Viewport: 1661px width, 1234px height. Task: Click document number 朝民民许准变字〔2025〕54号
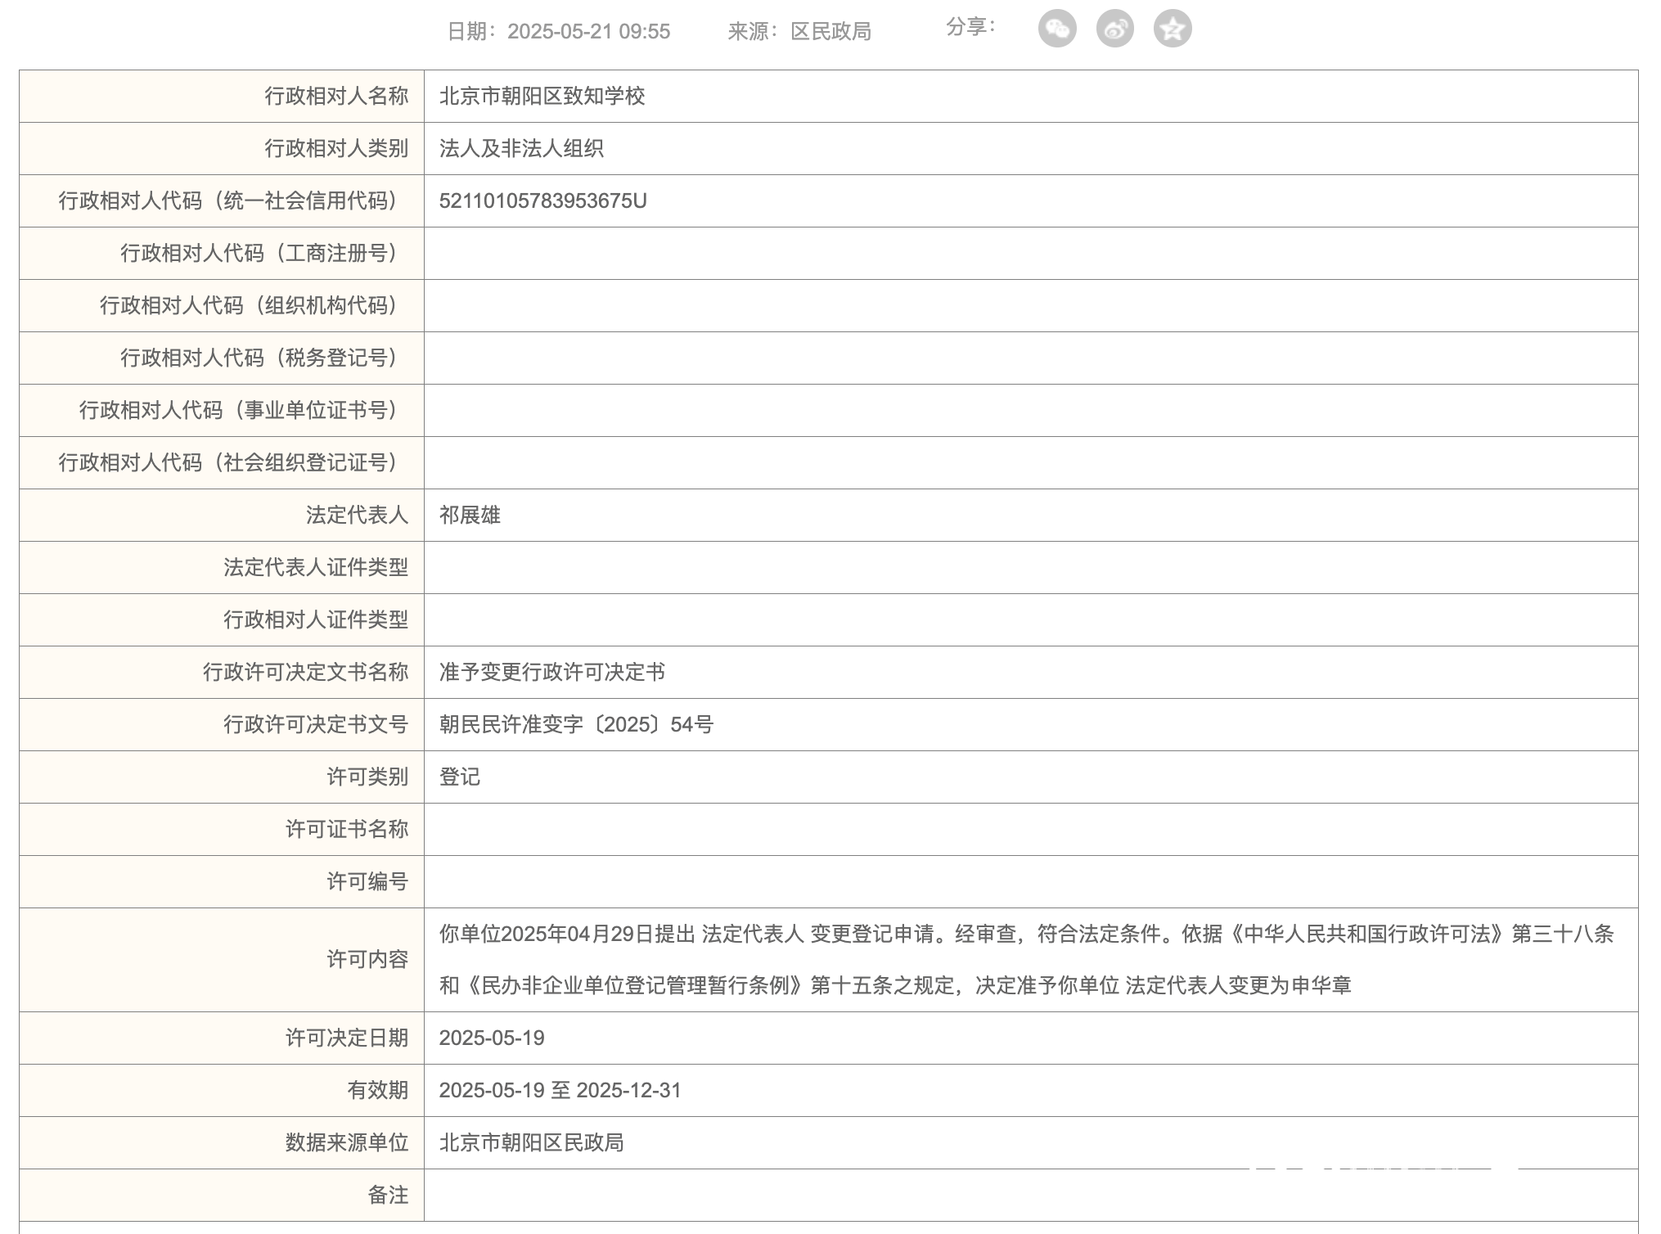[x=576, y=724]
